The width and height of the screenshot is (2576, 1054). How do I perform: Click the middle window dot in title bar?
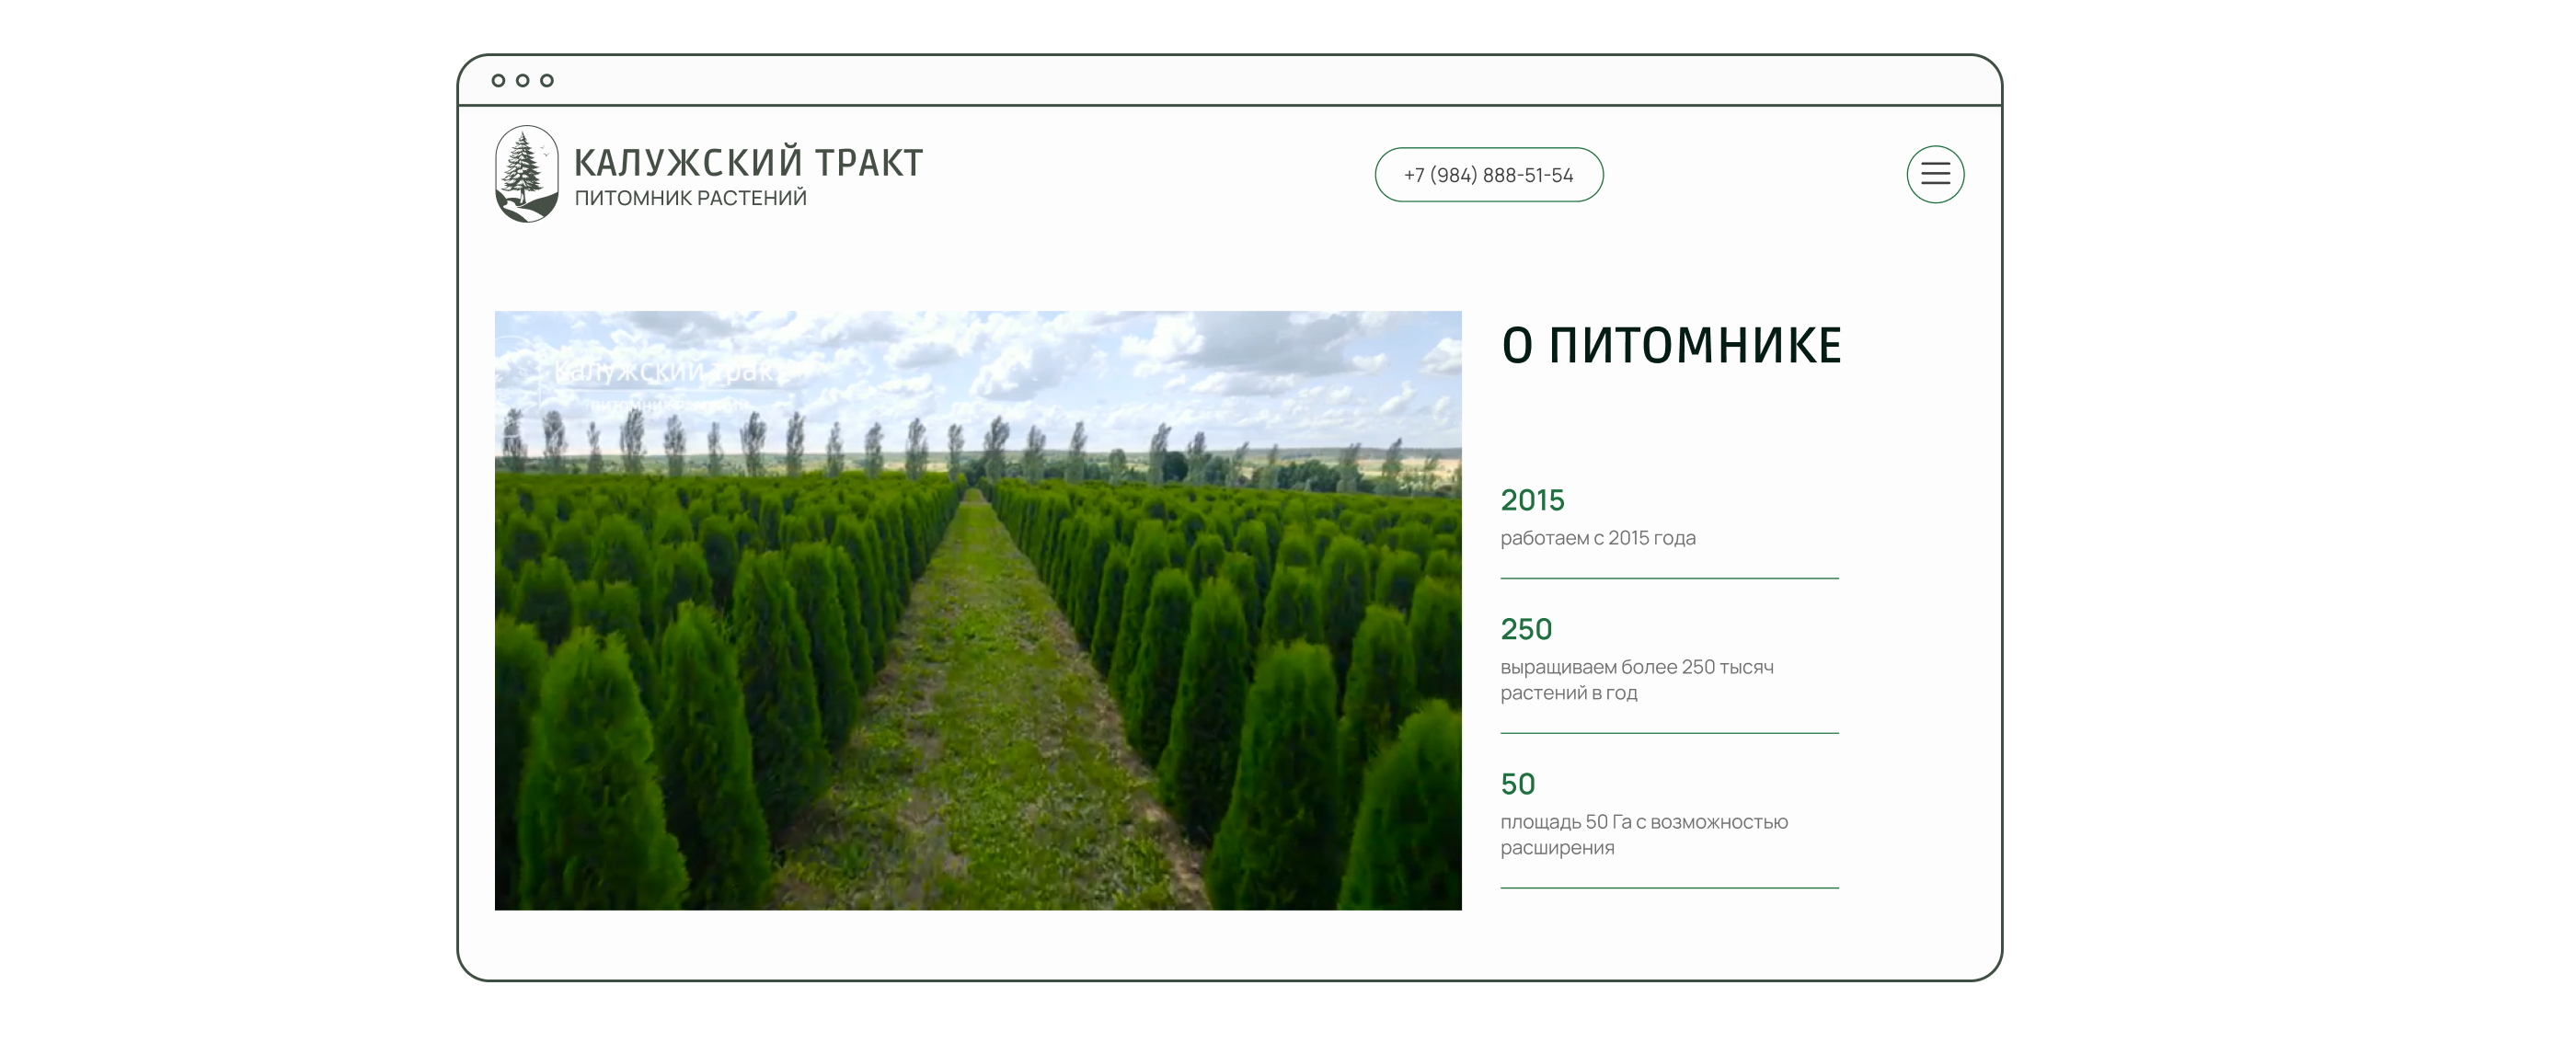[x=522, y=80]
